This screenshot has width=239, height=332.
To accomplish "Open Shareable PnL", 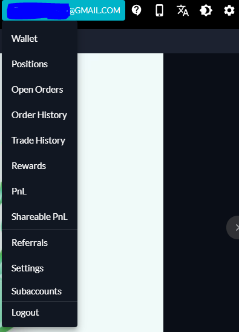I will (39, 217).
